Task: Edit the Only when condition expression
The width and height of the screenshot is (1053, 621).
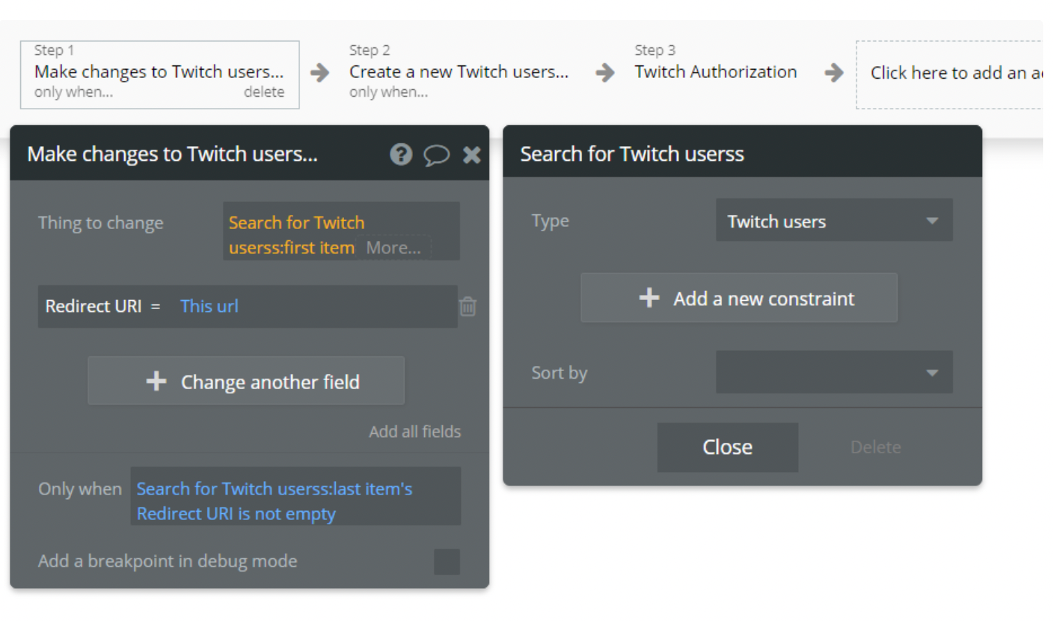Action: click(295, 496)
